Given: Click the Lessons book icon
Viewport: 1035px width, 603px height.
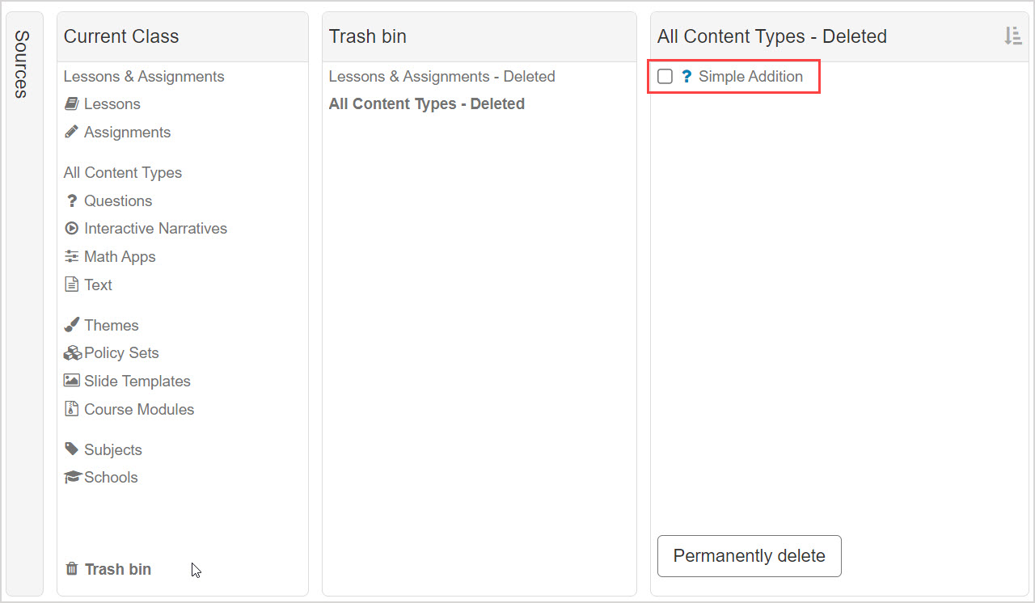Looking at the screenshot, I should 71,104.
